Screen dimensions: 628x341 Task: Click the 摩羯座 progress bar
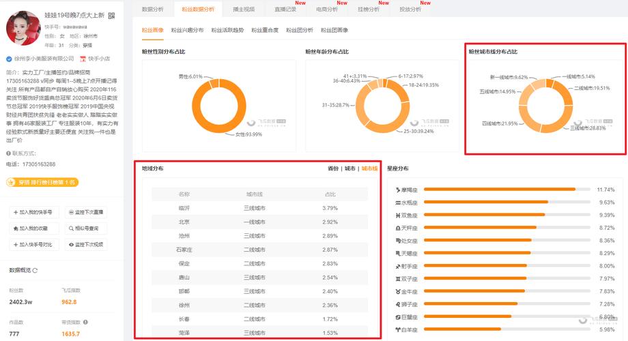point(499,190)
